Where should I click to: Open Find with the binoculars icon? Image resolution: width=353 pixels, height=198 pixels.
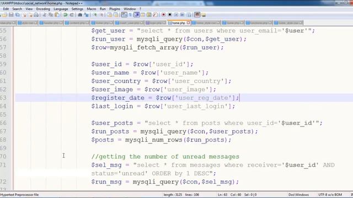[80, 15]
